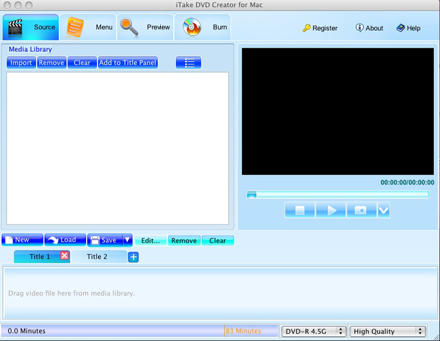Open the About dialog
The height and width of the screenshot is (341, 440).
click(369, 28)
